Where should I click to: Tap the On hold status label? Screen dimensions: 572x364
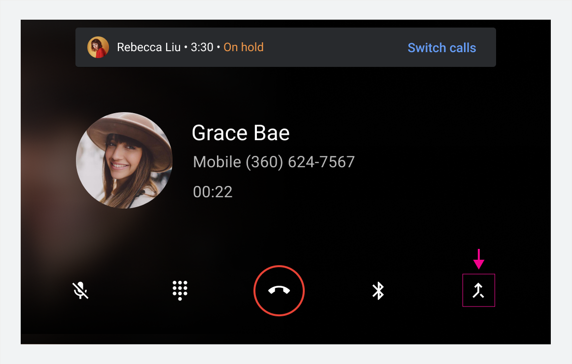[243, 47]
